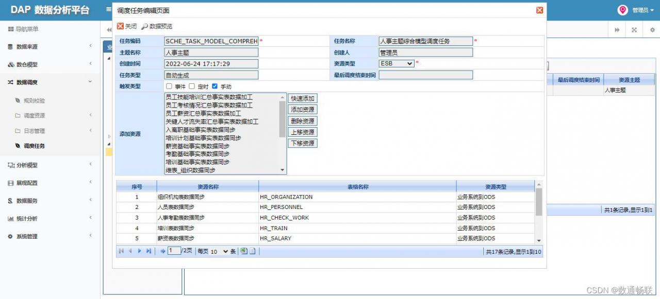Open 系统管理 in the sidebar
This screenshot has width=660, height=299.
(x=50, y=236)
